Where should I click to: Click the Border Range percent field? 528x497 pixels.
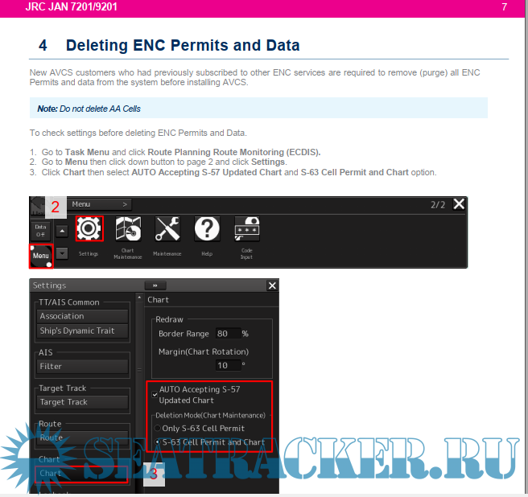227,333
